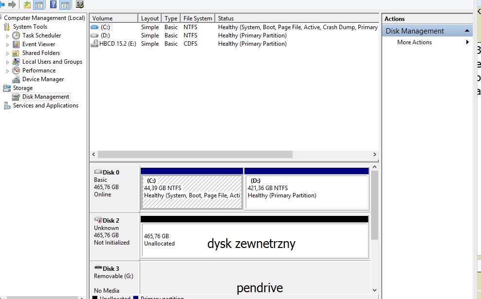Select Computer Management (Local) root node
Screen dimensions: 481x299
pos(44,18)
